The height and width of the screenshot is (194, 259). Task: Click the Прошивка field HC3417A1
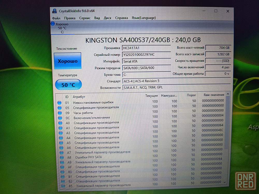point(146,48)
